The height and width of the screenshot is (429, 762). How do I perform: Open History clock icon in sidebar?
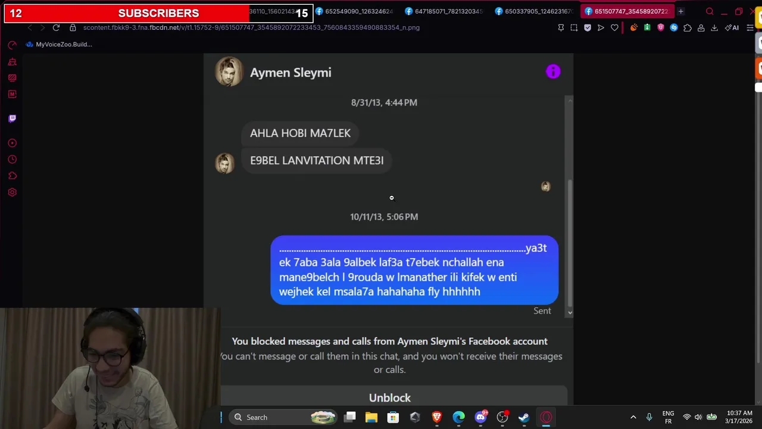[12, 159]
